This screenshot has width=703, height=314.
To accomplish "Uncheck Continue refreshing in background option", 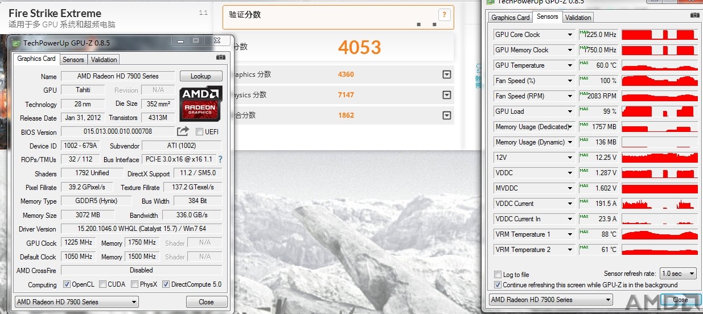I will 498,285.
